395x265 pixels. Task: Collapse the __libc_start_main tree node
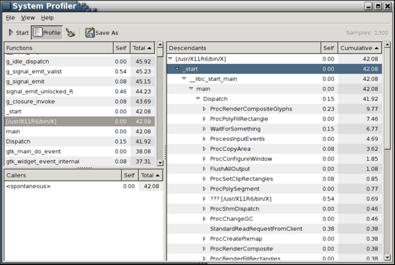point(184,78)
